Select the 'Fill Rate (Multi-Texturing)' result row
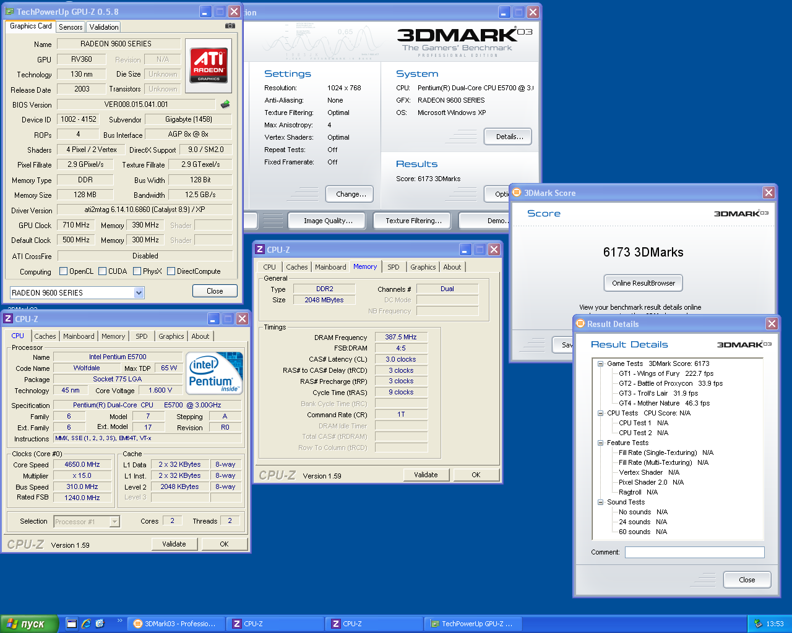This screenshot has height=633, width=792. pyautogui.click(x=663, y=462)
